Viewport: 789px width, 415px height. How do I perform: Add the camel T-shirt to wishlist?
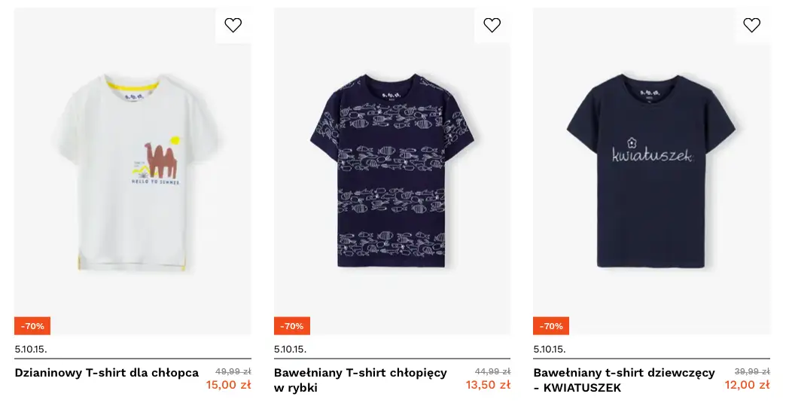(x=233, y=26)
